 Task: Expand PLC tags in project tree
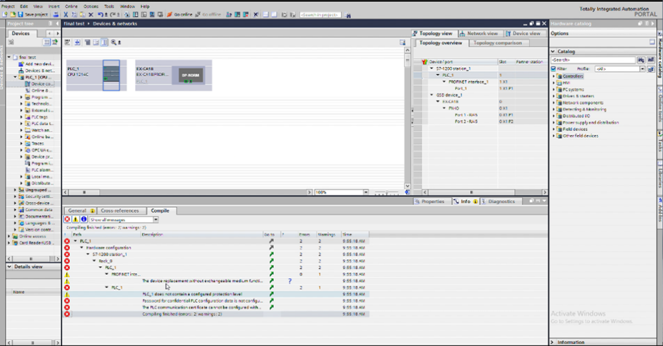coord(21,117)
